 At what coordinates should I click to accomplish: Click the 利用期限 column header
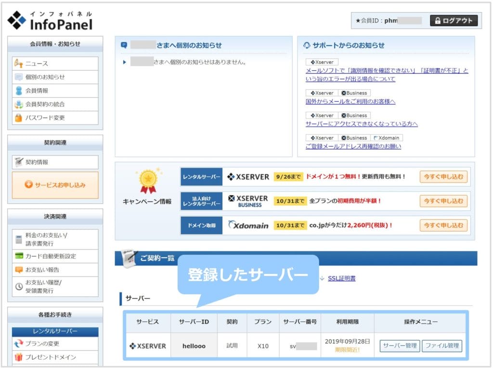point(347,322)
